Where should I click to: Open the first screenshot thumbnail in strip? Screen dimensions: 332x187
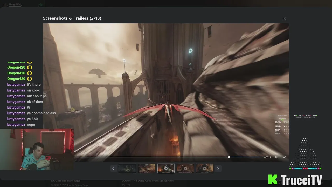click(x=127, y=168)
